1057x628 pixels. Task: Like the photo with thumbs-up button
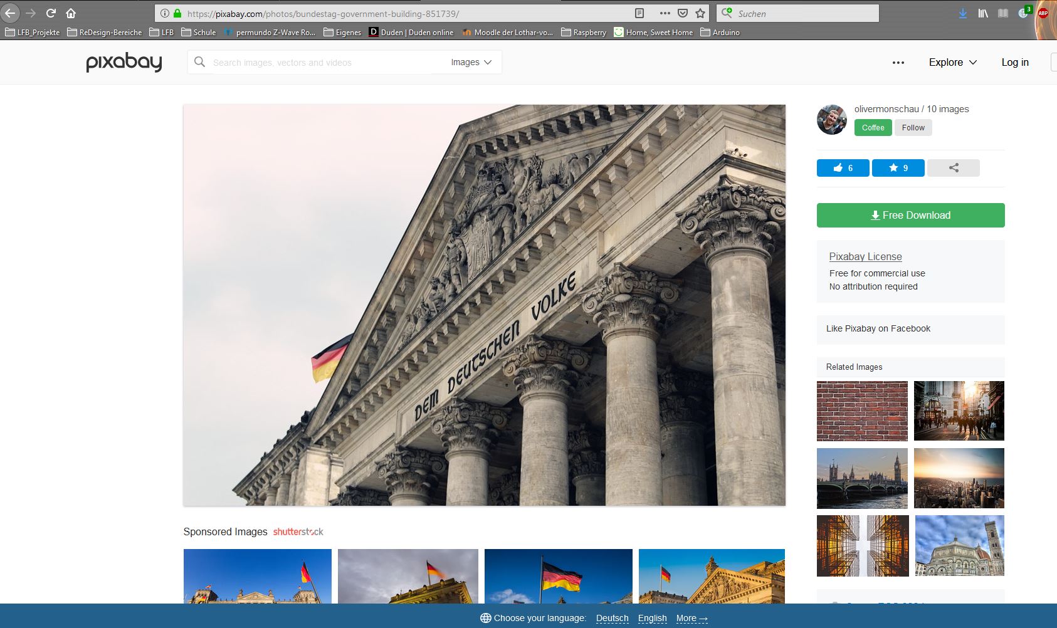[x=843, y=168]
